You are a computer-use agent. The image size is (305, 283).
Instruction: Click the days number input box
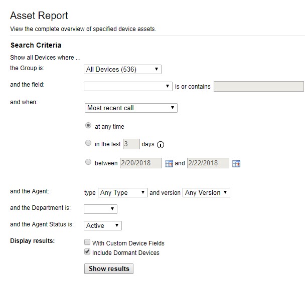[x=131, y=144]
